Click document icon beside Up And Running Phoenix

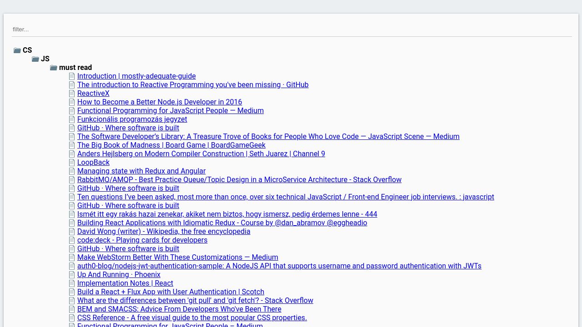point(72,275)
